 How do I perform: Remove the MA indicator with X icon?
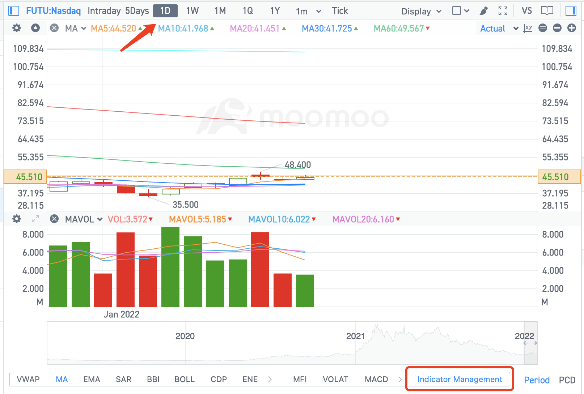tap(54, 28)
